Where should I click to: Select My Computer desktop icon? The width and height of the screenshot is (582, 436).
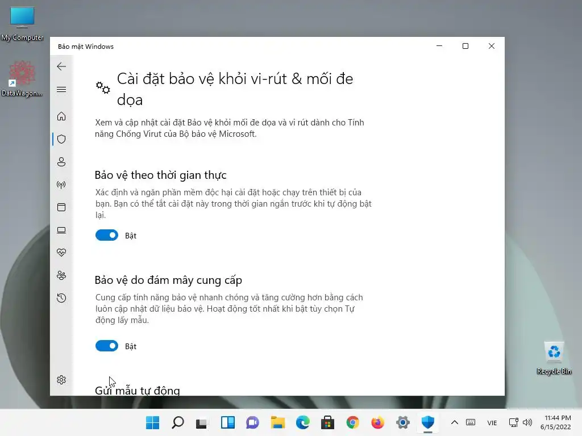click(22, 24)
